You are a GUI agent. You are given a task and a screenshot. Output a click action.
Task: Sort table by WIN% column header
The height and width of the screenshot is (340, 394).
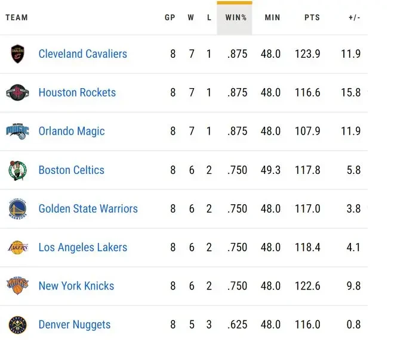click(x=235, y=18)
